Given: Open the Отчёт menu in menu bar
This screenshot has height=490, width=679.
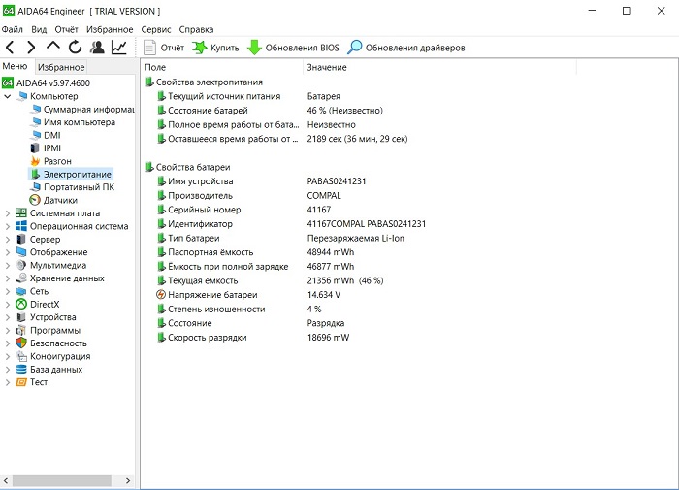Looking at the screenshot, I should coord(66,29).
